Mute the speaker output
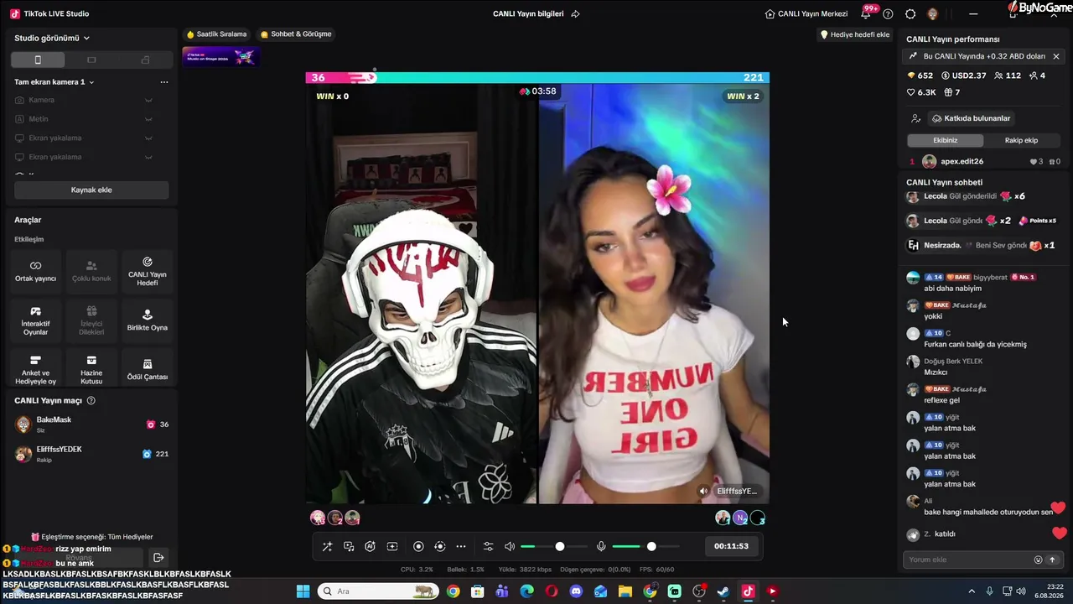This screenshot has height=604, width=1073. coord(509,546)
